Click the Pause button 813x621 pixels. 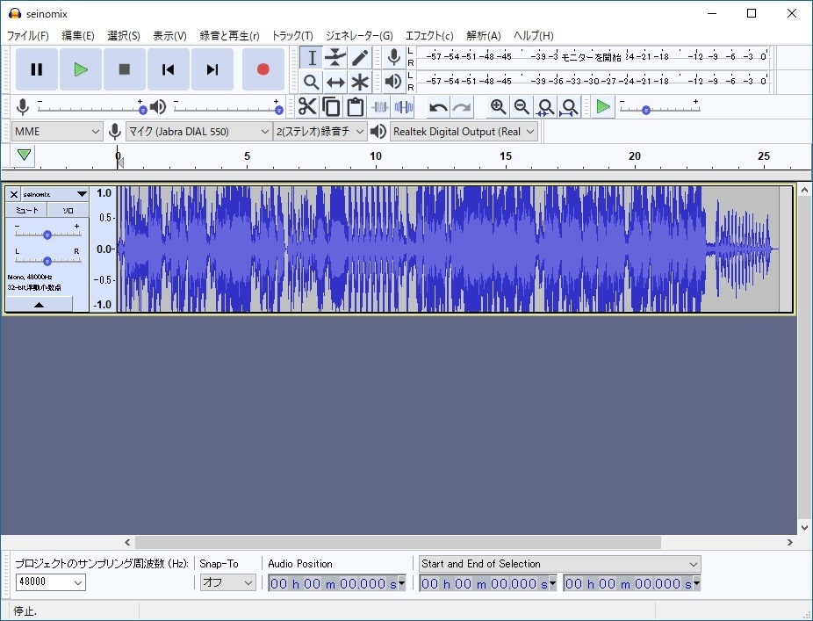(36, 69)
